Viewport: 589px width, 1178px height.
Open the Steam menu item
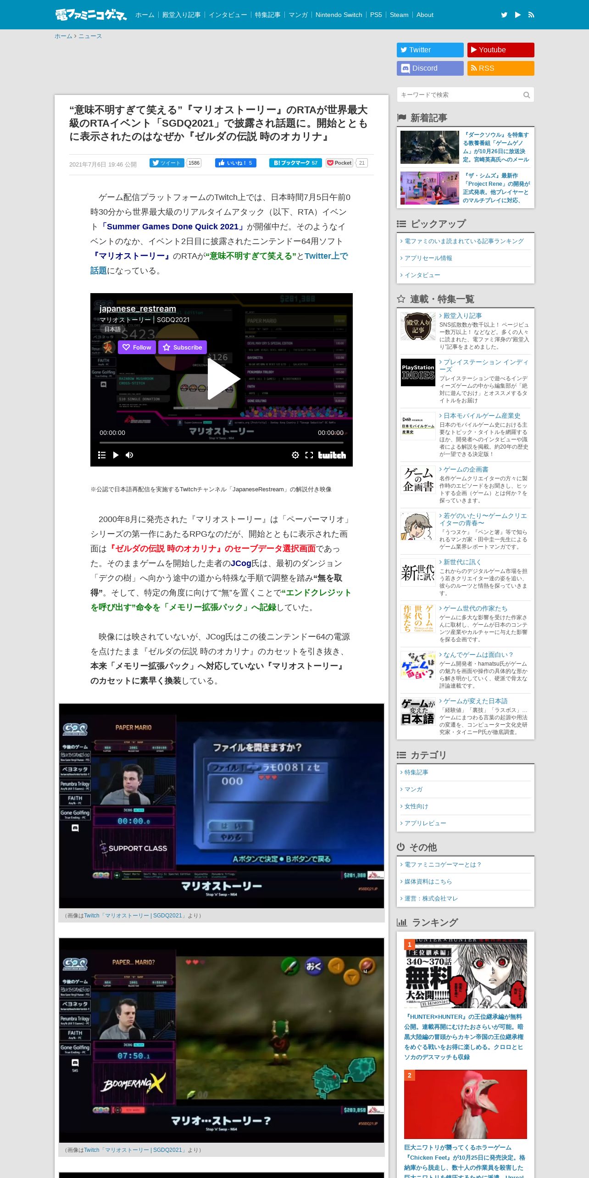[x=399, y=15]
